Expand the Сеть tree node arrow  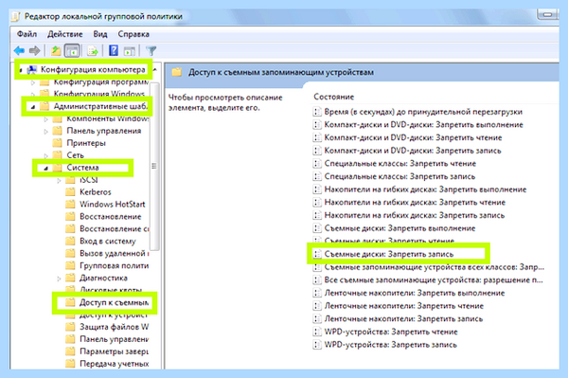point(45,155)
